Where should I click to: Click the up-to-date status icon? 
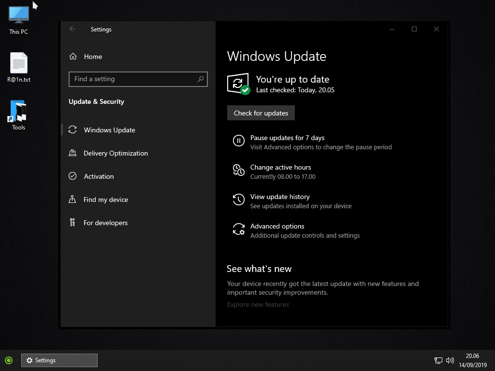pyautogui.click(x=239, y=84)
